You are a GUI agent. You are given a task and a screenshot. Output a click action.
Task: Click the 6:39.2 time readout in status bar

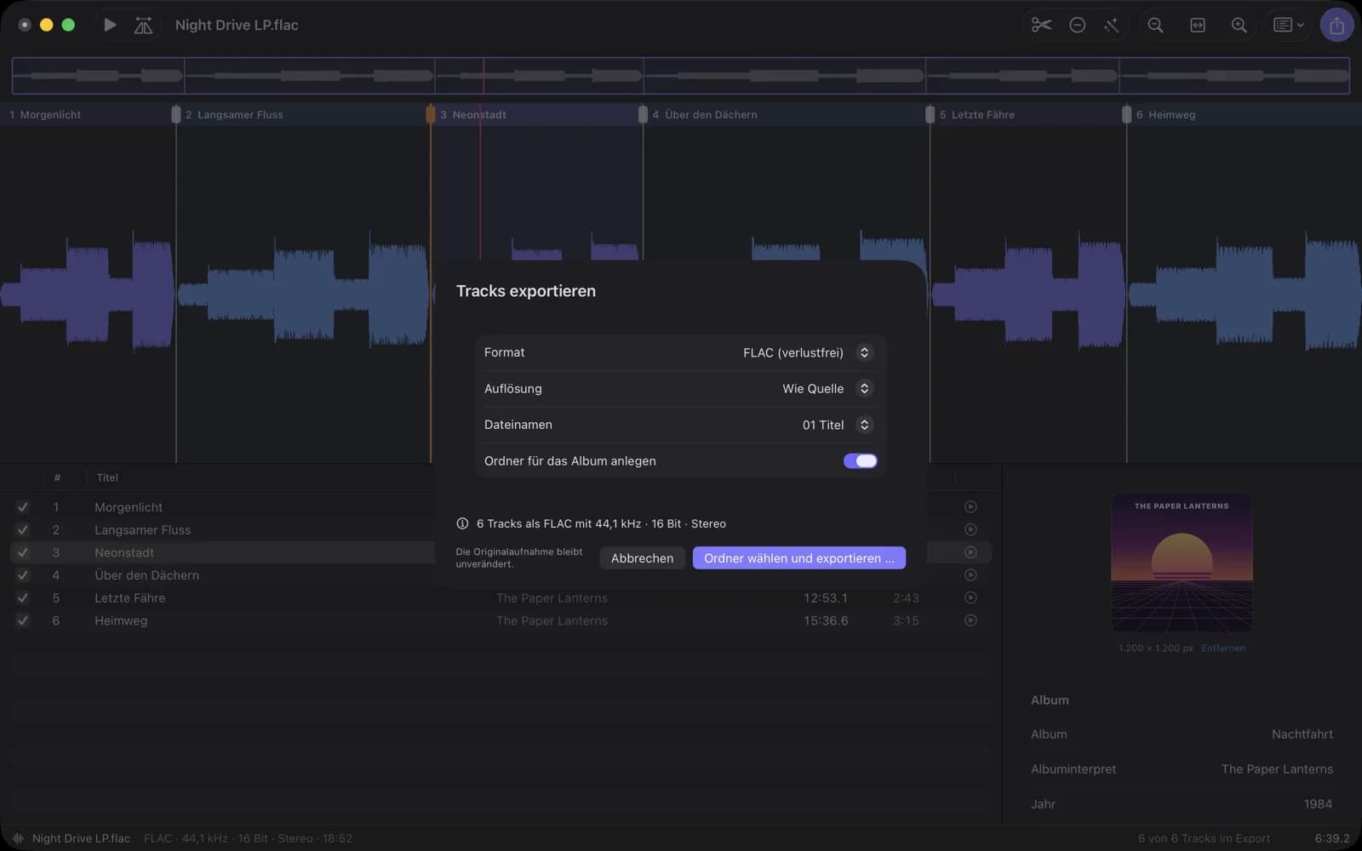pyautogui.click(x=1332, y=838)
